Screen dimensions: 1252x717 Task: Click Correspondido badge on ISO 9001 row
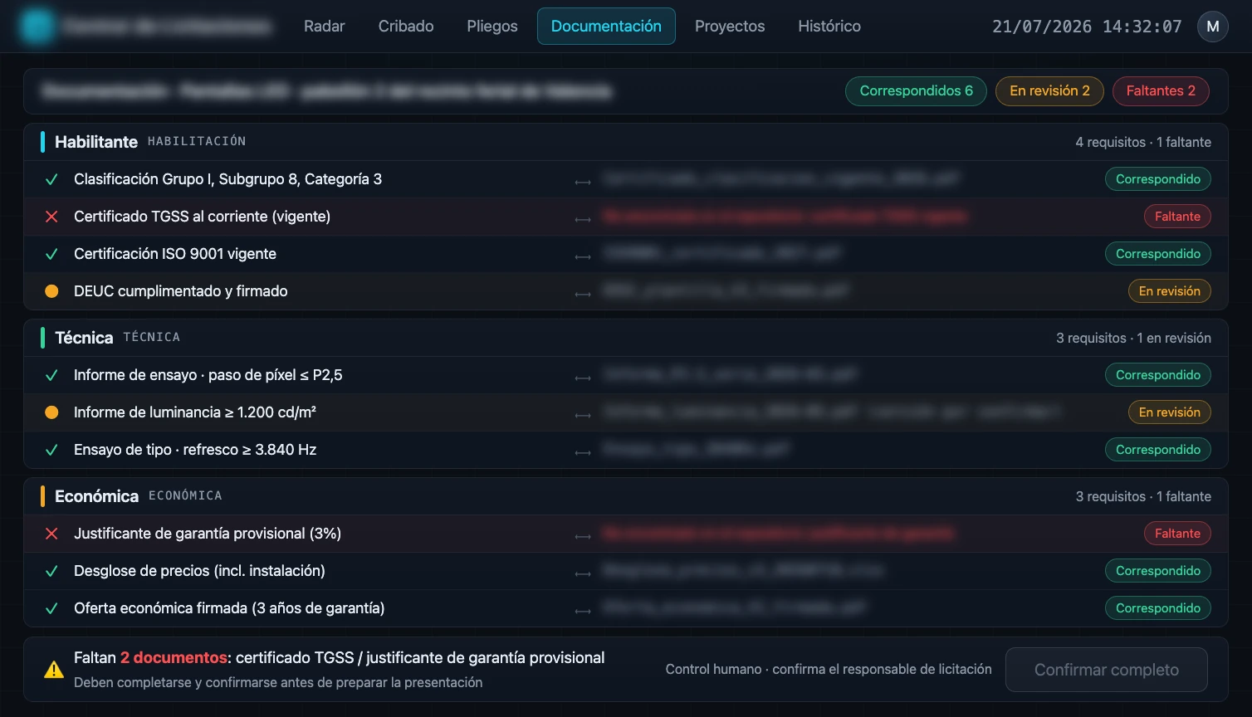1158,254
